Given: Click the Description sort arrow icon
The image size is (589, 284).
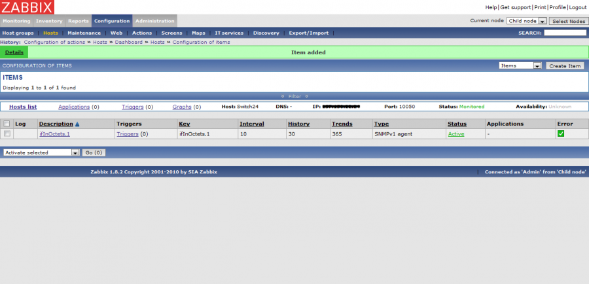Looking at the screenshot, I should click(x=77, y=124).
